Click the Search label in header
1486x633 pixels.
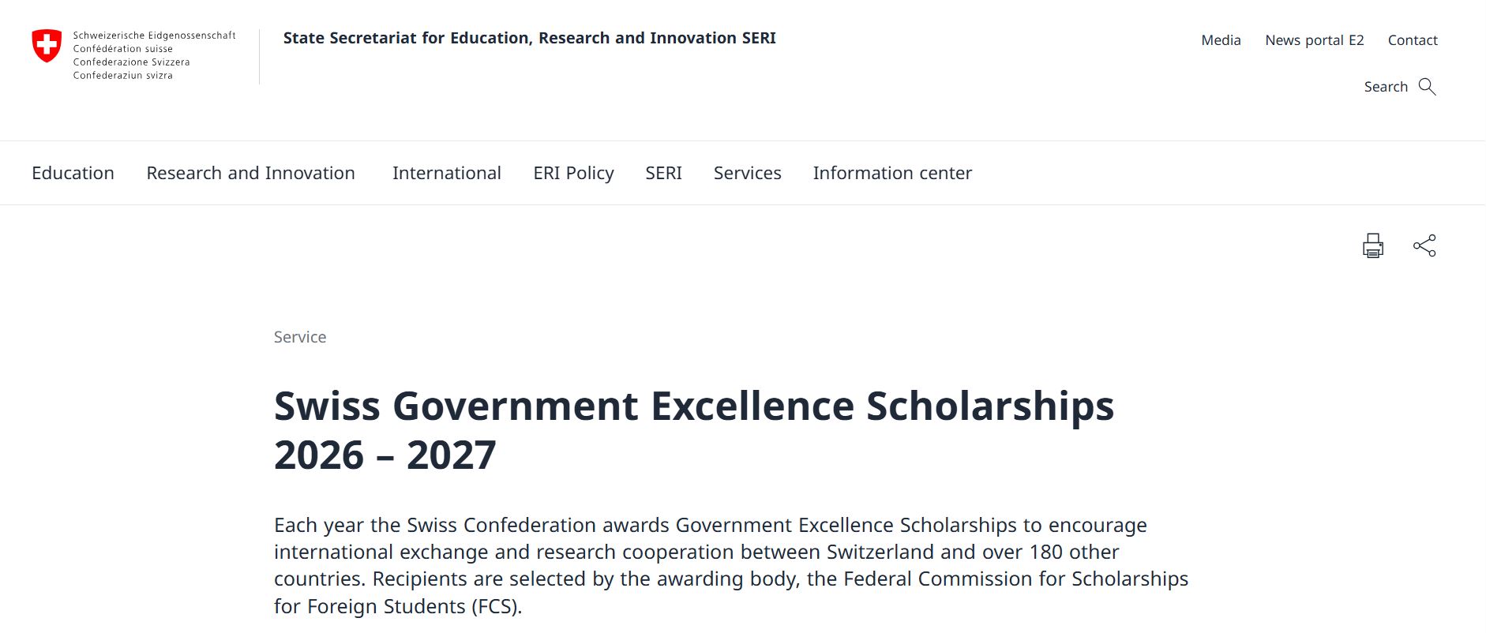(x=1386, y=87)
